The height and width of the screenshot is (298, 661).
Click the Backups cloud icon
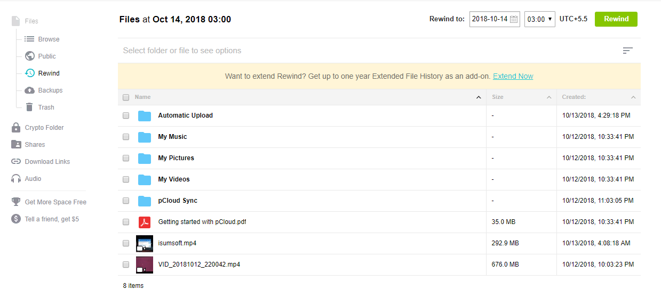[x=30, y=90]
